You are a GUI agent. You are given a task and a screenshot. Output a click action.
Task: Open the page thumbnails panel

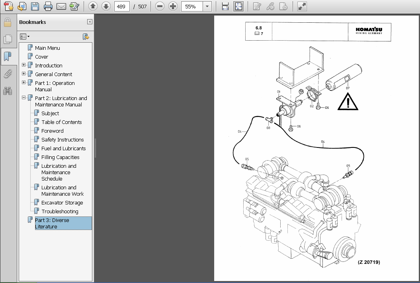[8, 39]
